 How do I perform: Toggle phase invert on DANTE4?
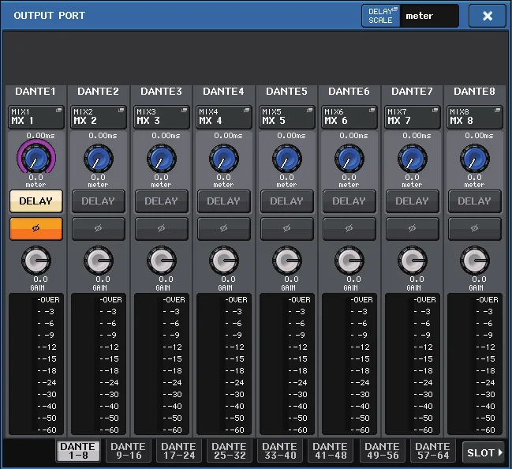224,228
